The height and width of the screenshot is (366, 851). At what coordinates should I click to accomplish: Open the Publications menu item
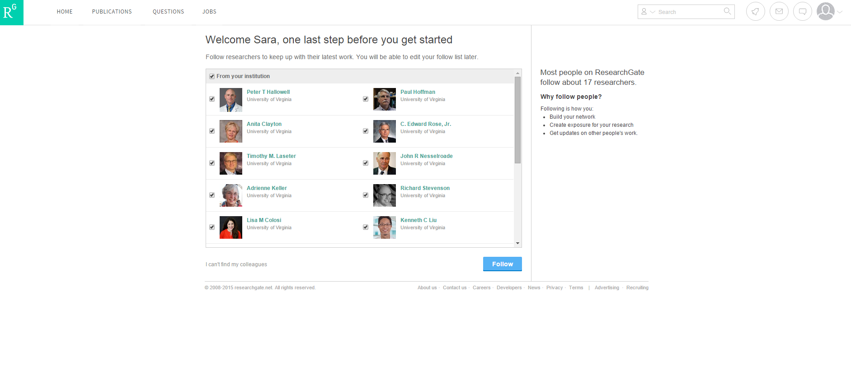tap(112, 12)
